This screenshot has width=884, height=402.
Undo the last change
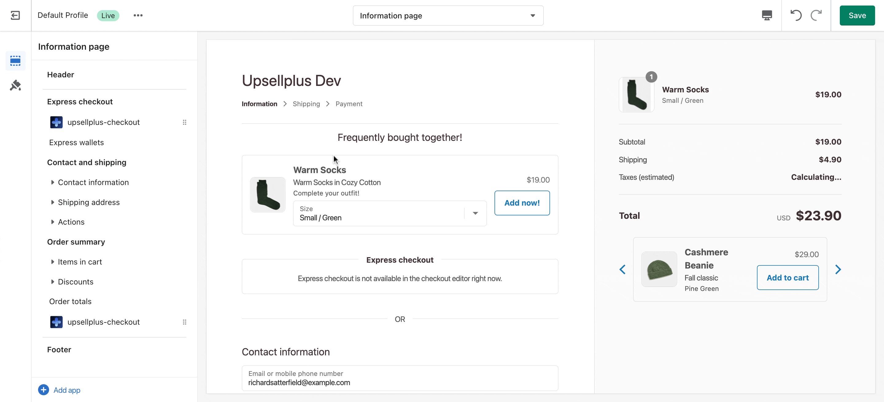(796, 15)
